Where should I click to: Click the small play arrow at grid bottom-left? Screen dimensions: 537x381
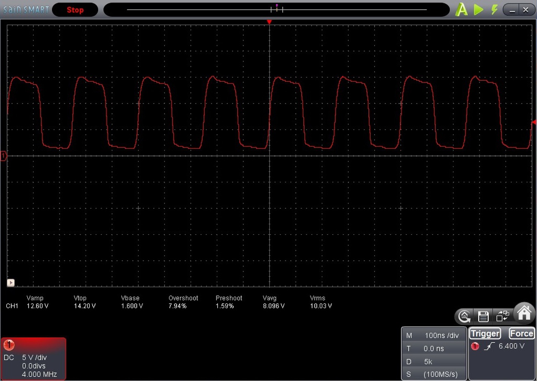pos(11,283)
